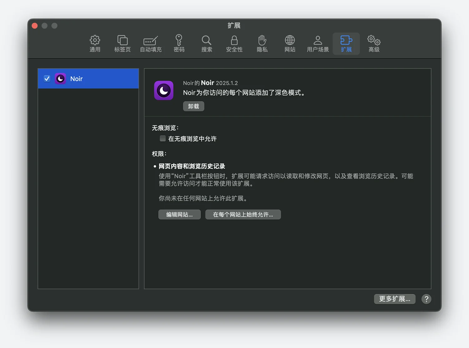This screenshot has height=348, width=469.
Task: Open the 密码 (Passwords) pane
Action: point(179,44)
